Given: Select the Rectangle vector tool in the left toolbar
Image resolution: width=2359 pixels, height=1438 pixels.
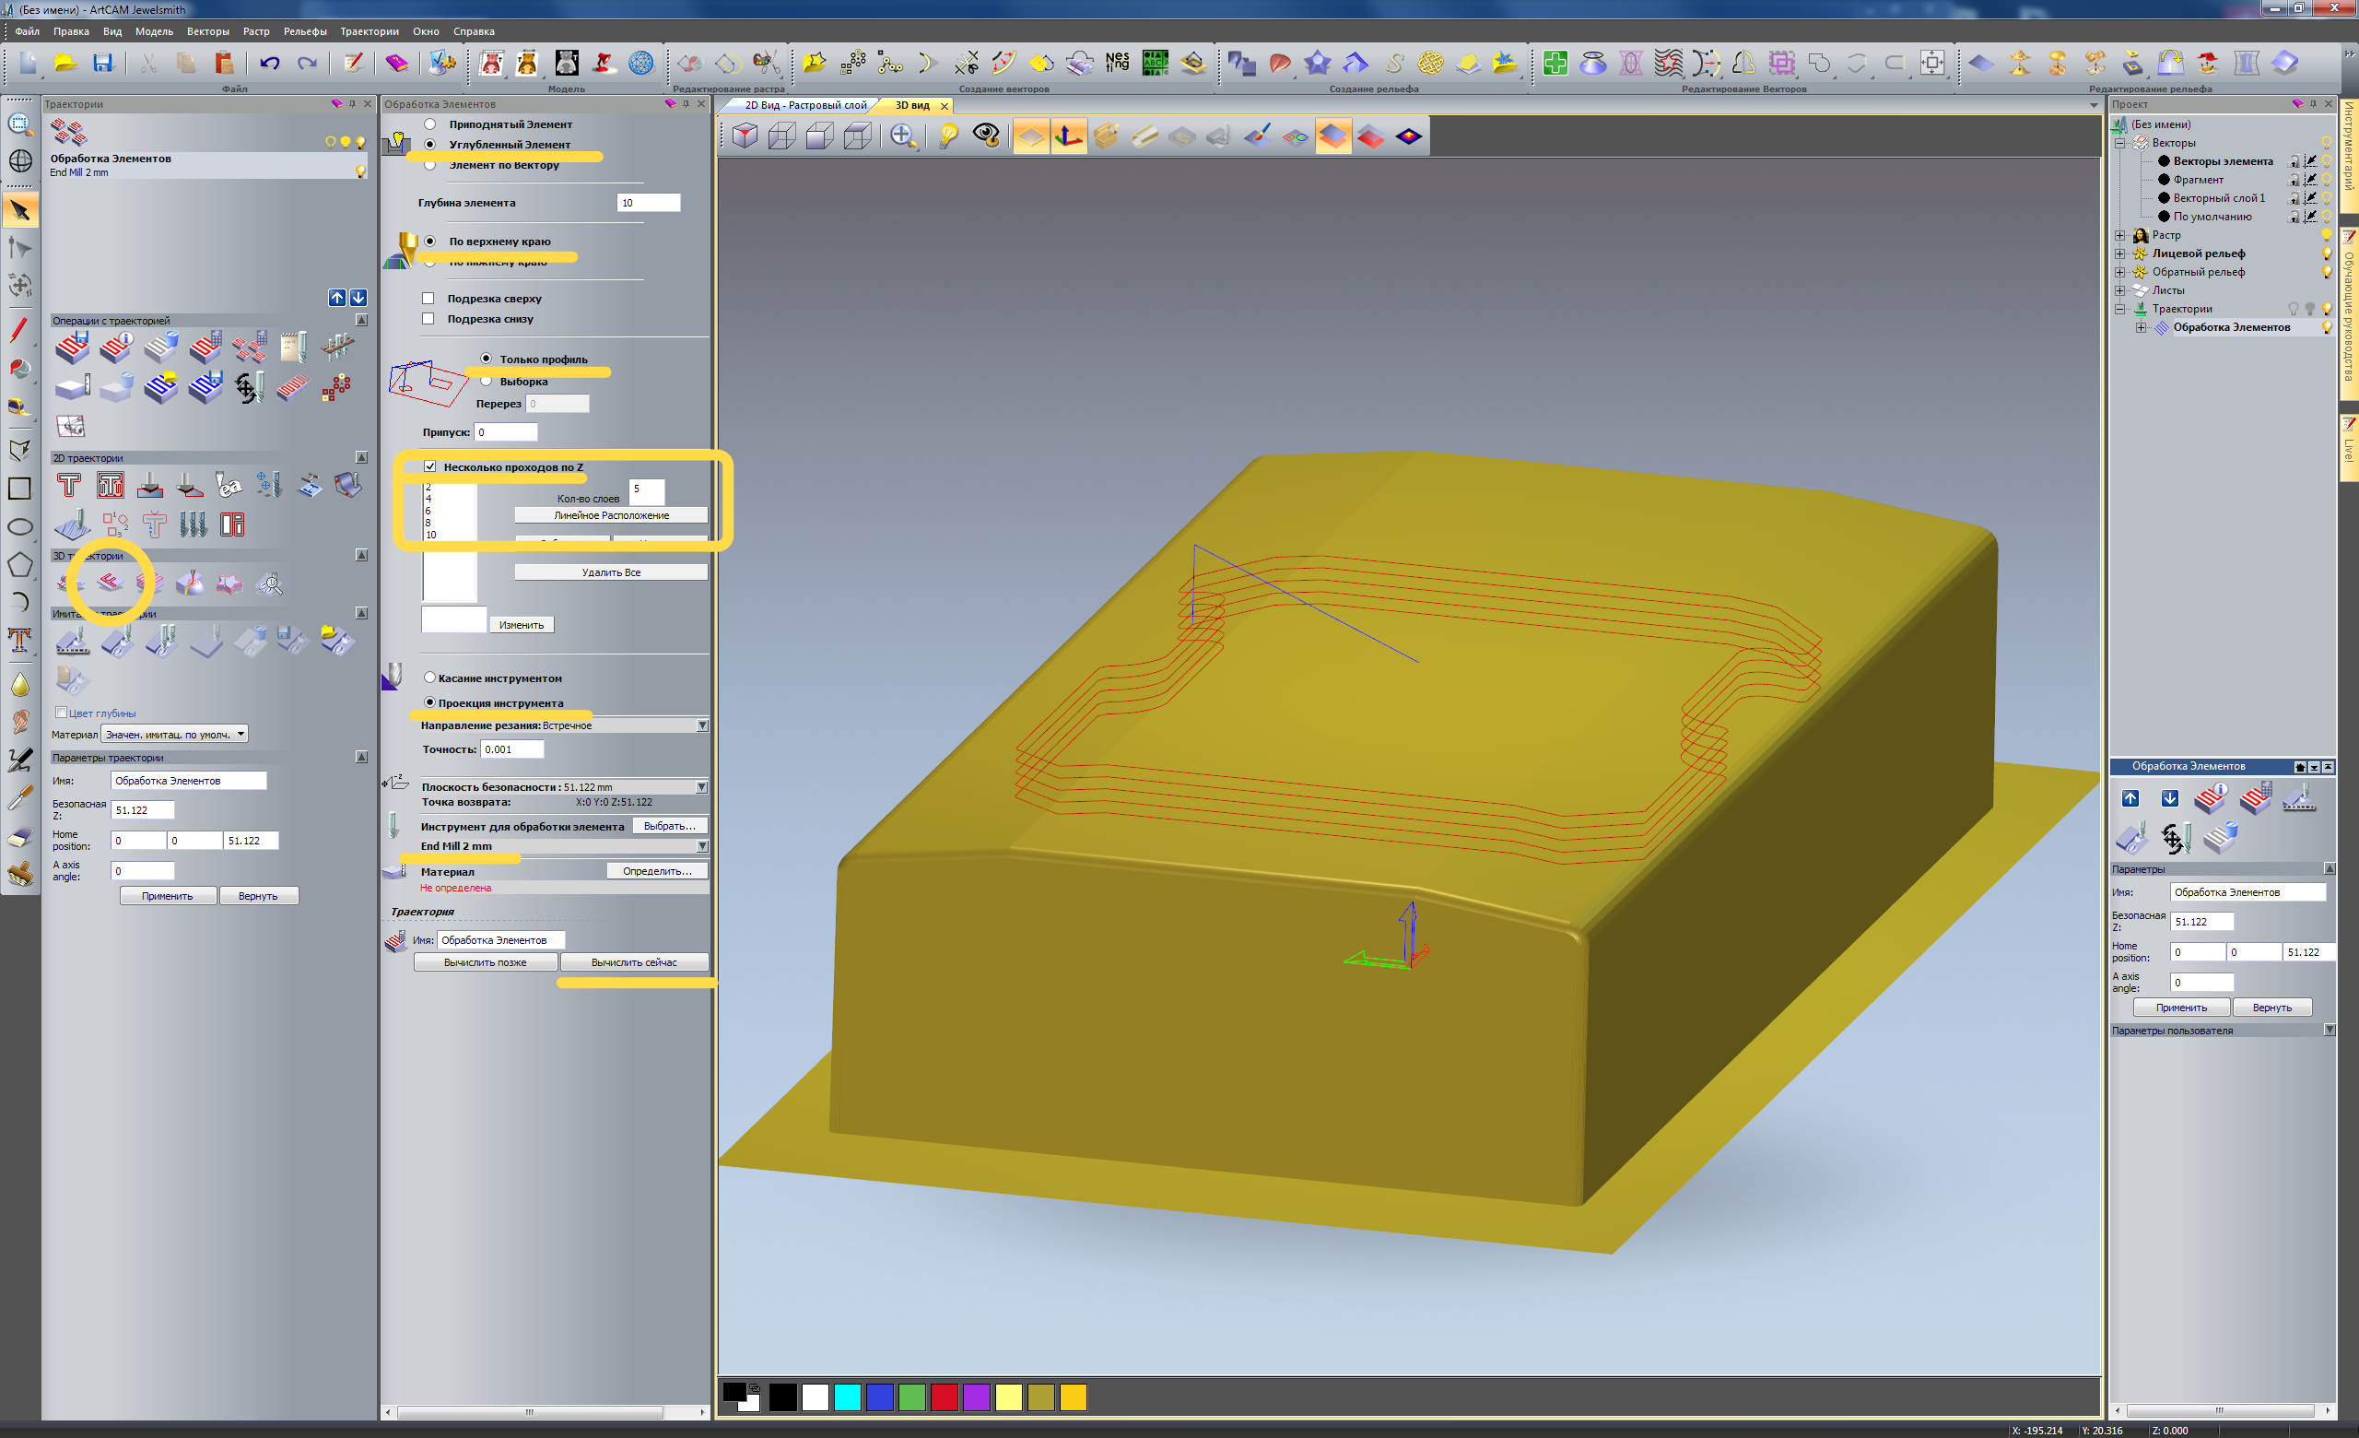Looking at the screenshot, I should coord(19,489).
